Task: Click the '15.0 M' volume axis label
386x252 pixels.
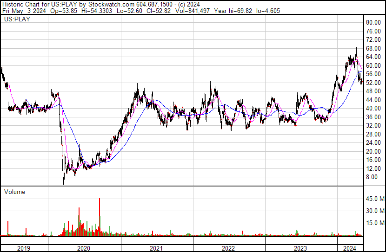Action: pyautogui.click(x=375, y=223)
